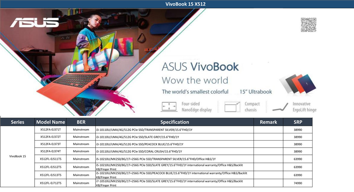Click the SLATE GREY i3-10110U specification
354x192 pixels.
(174, 137)
